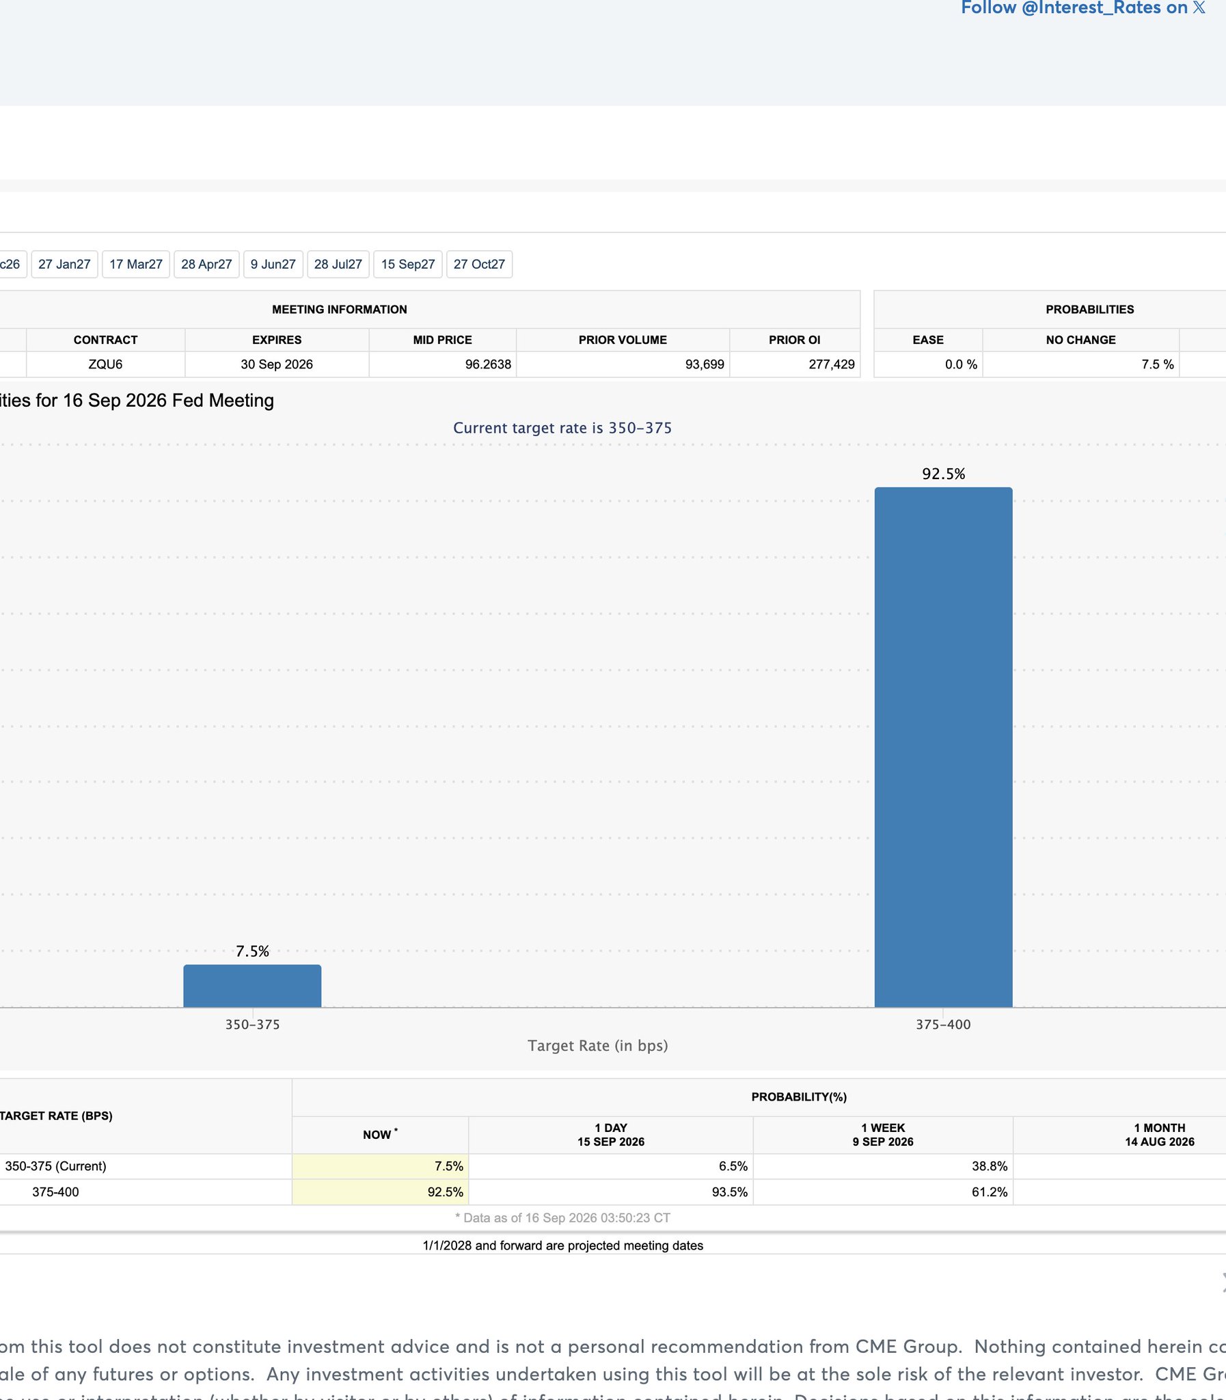Click the ZQU6 contract cell
This screenshot has width=1226, height=1400.
coord(105,364)
